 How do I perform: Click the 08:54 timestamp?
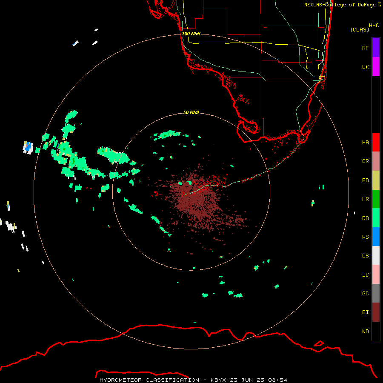277,380
